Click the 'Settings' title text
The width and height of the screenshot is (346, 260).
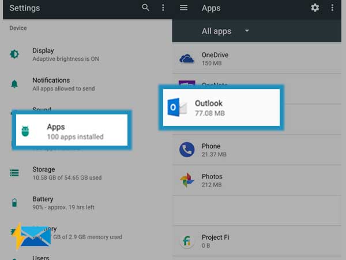click(25, 8)
